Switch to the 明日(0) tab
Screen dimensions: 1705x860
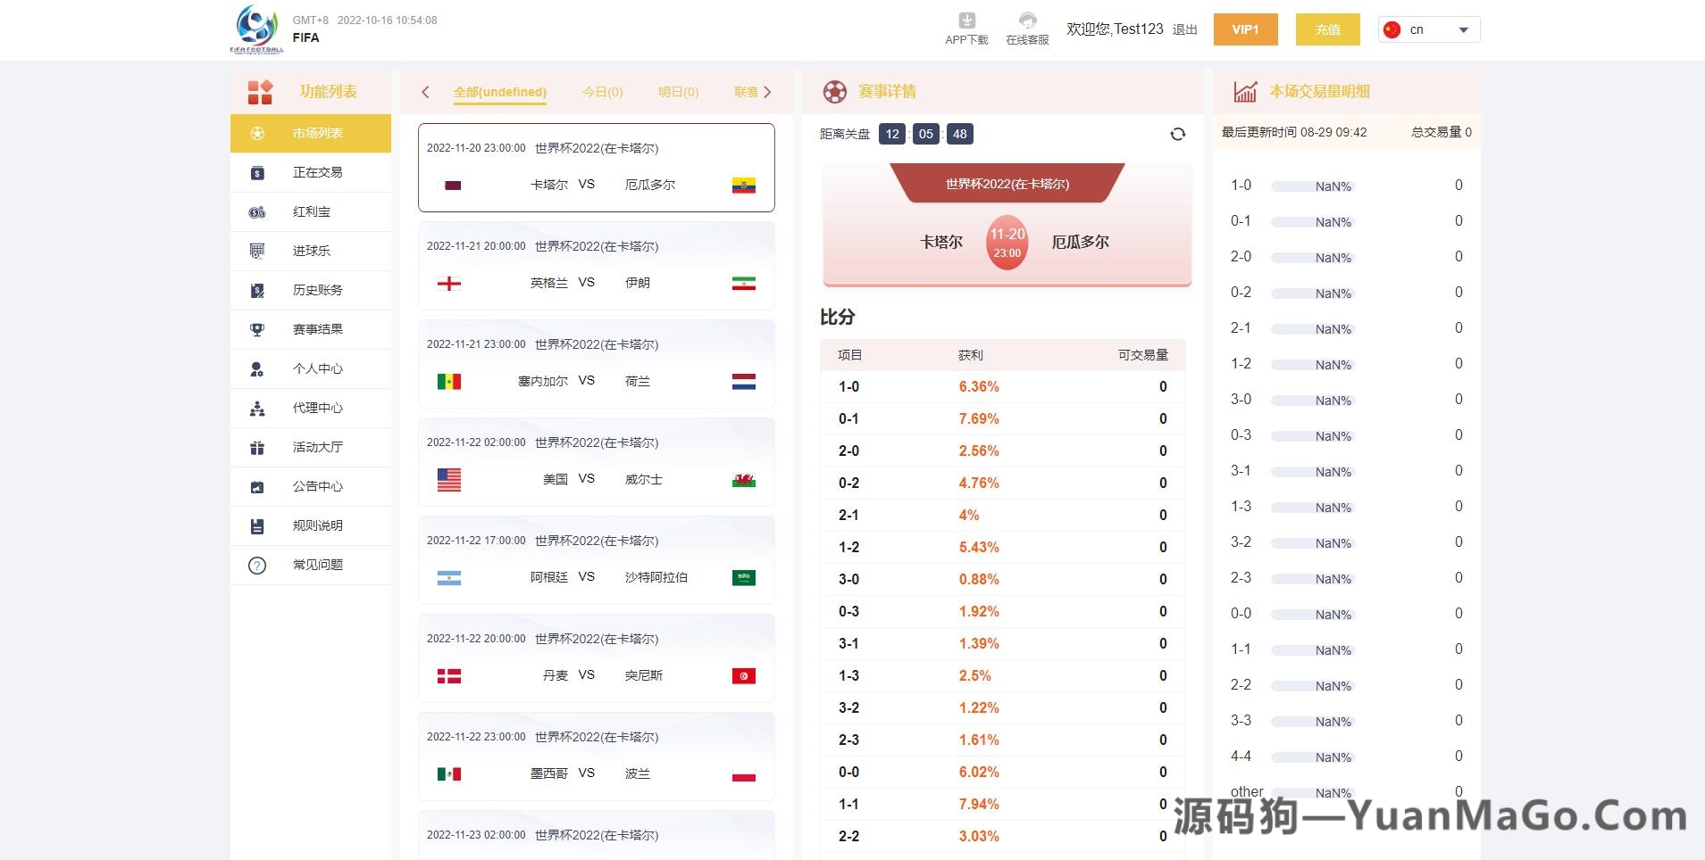tap(679, 92)
